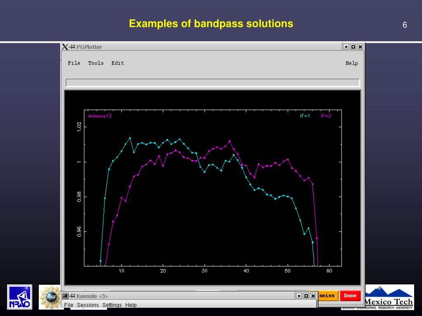Click the Konsole <3> window title text

92,296
